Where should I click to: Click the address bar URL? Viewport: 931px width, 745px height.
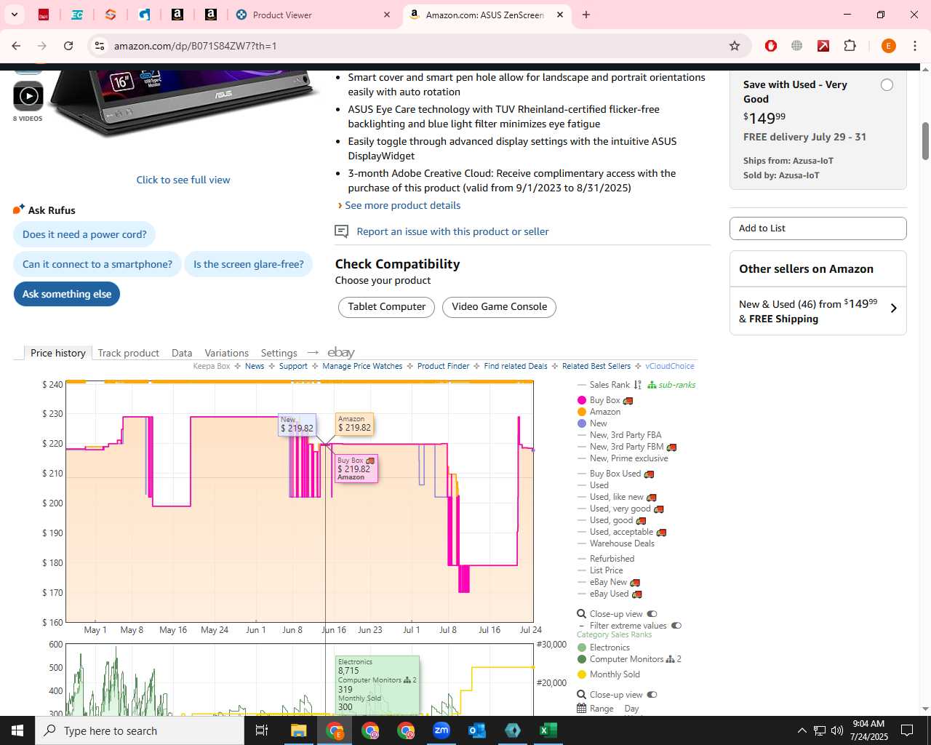tap(195, 46)
